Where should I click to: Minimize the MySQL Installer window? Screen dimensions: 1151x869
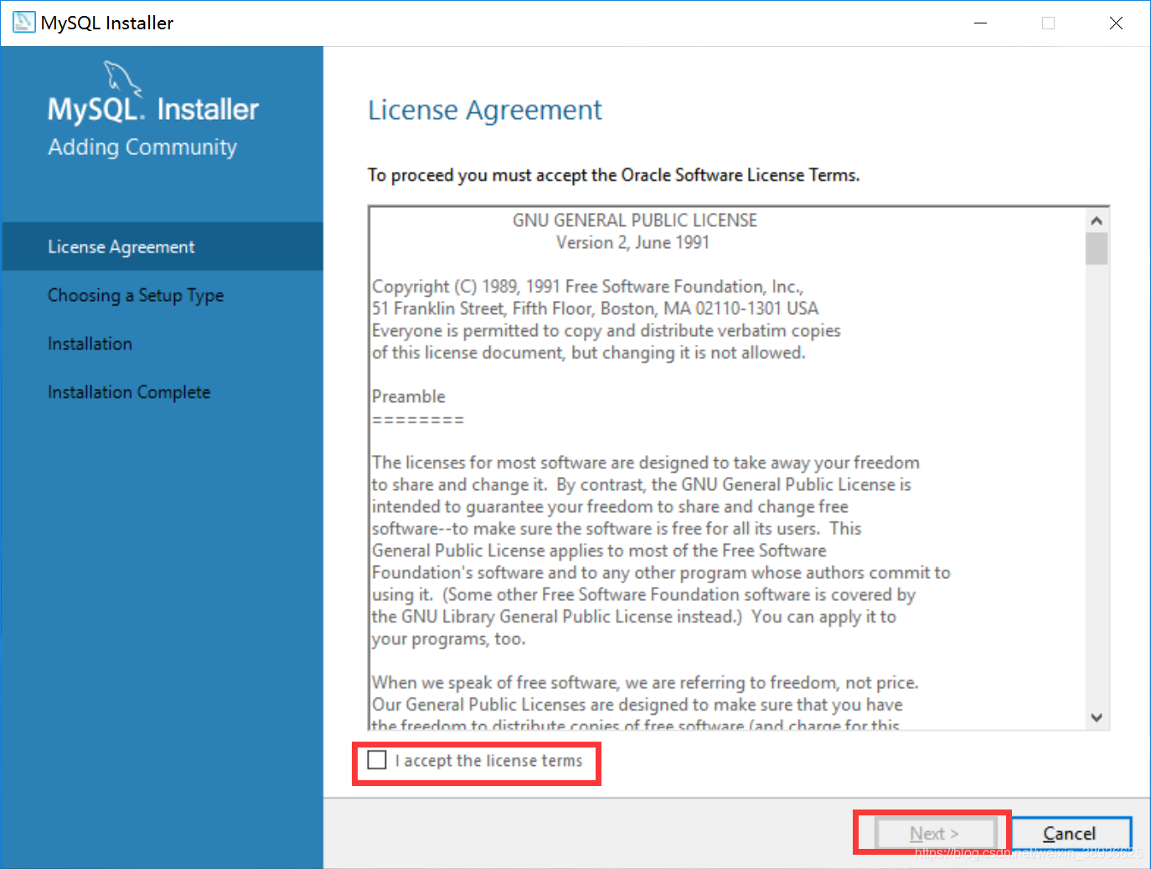pyautogui.click(x=980, y=23)
